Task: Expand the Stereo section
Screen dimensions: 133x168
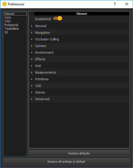Action: click(32, 92)
